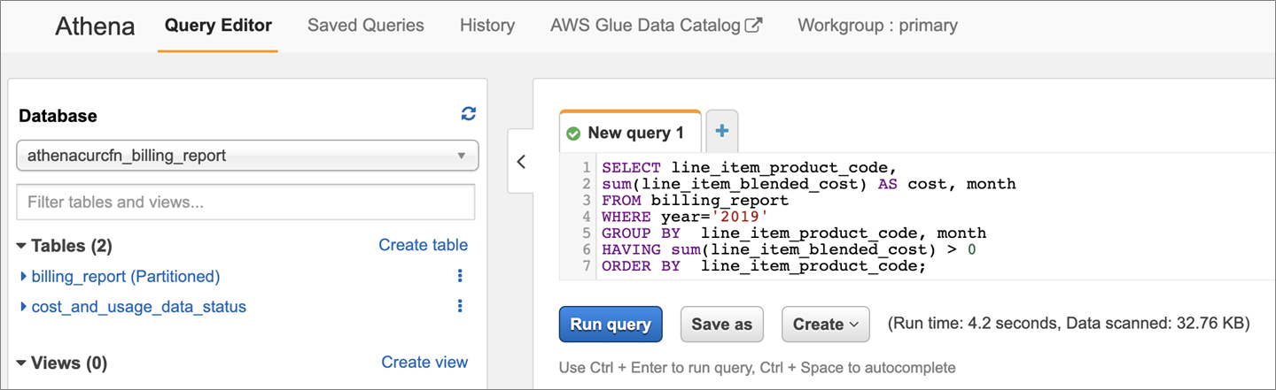Open billing_report table options menu
This screenshot has width=1276, height=390.
(x=460, y=277)
